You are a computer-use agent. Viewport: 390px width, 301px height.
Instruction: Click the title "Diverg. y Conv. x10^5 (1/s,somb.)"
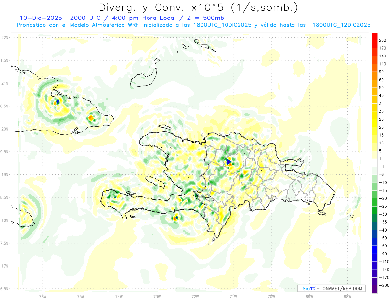tap(198, 7)
